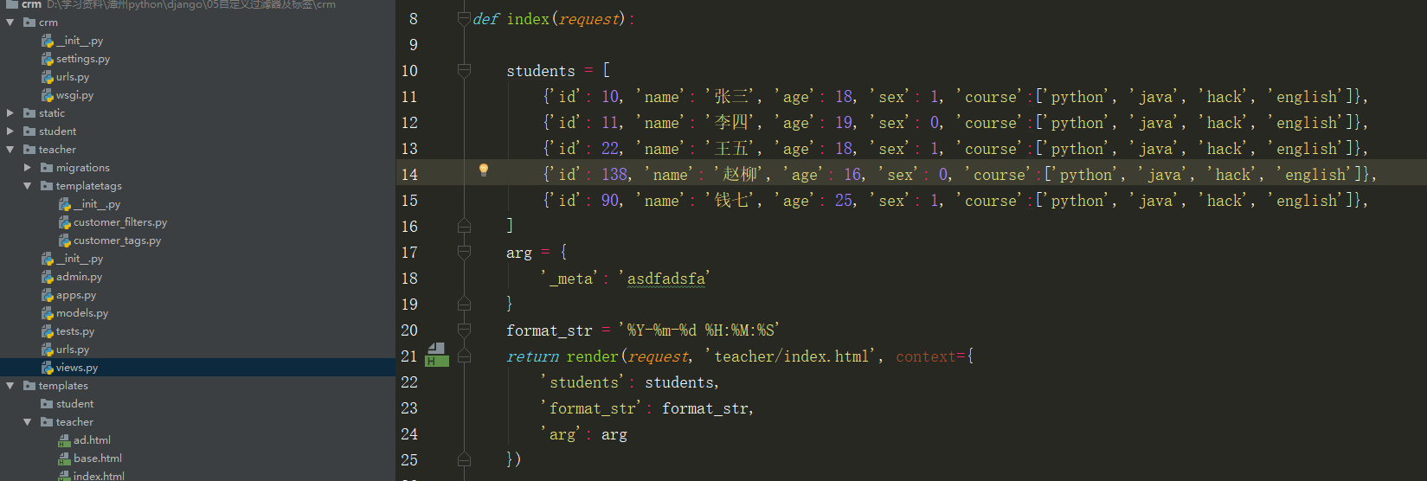Screen dimensions: 1427x481
Task: Click the settings.py Python file icon
Action: [x=48, y=59]
